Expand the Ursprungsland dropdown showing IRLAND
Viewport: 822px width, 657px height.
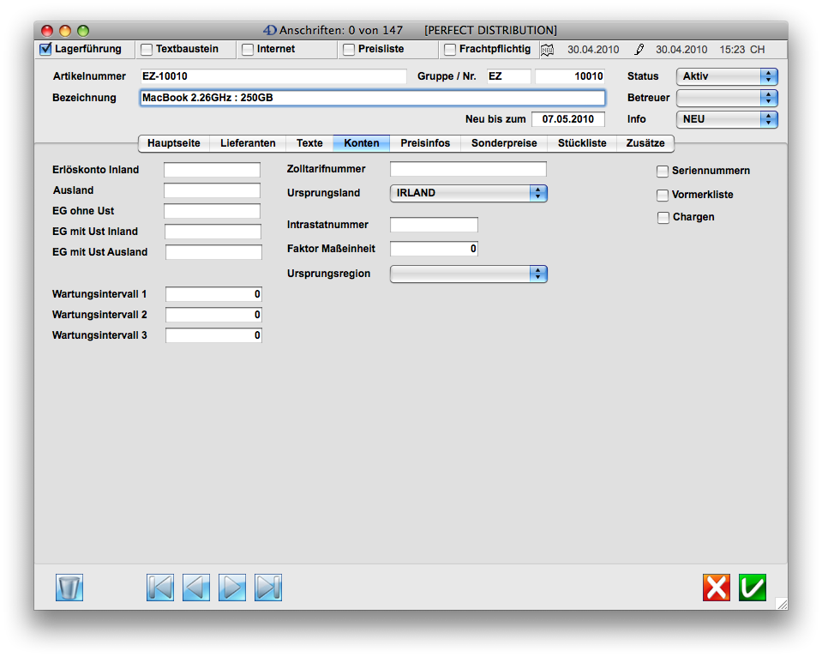468,194
